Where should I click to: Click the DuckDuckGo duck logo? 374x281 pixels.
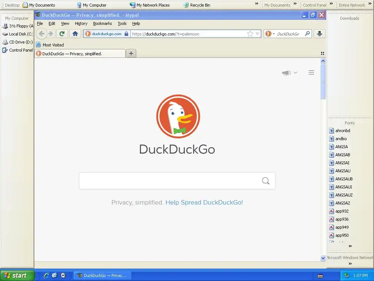tap(178, 116)
